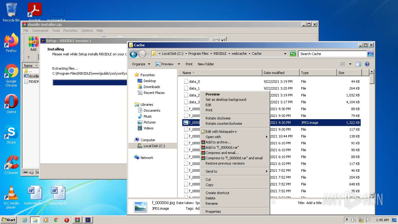The width and height of the screenshot is (398, 224).
Task: Sort files by the Date modified column
Action: (281, 73)
